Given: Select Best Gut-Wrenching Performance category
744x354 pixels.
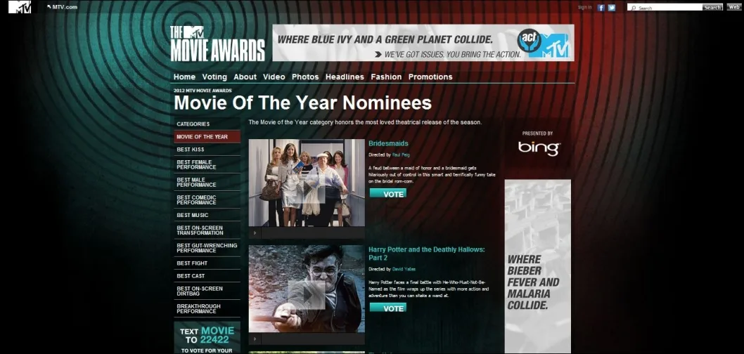Looking at the screenshot, I should pos(207,248).
